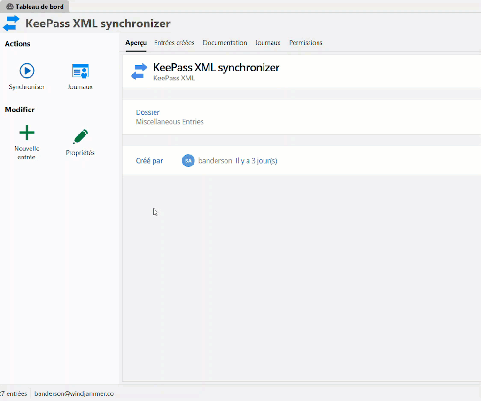Click the banderson creator name

point(215,161)
